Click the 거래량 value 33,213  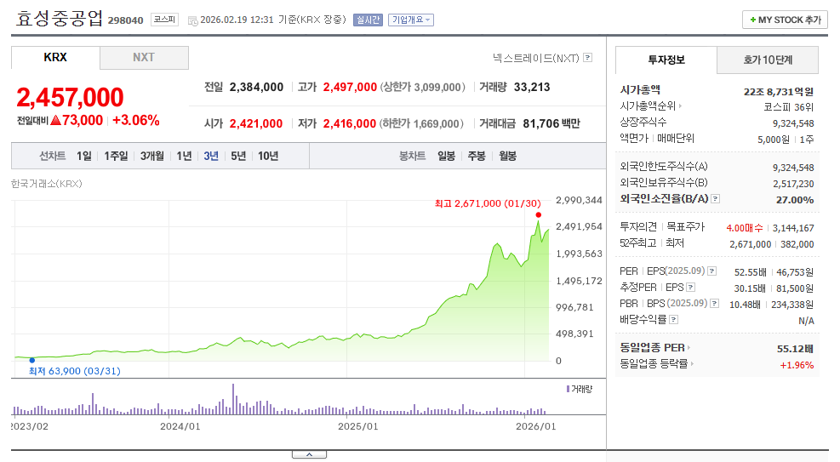pos(531,88)
